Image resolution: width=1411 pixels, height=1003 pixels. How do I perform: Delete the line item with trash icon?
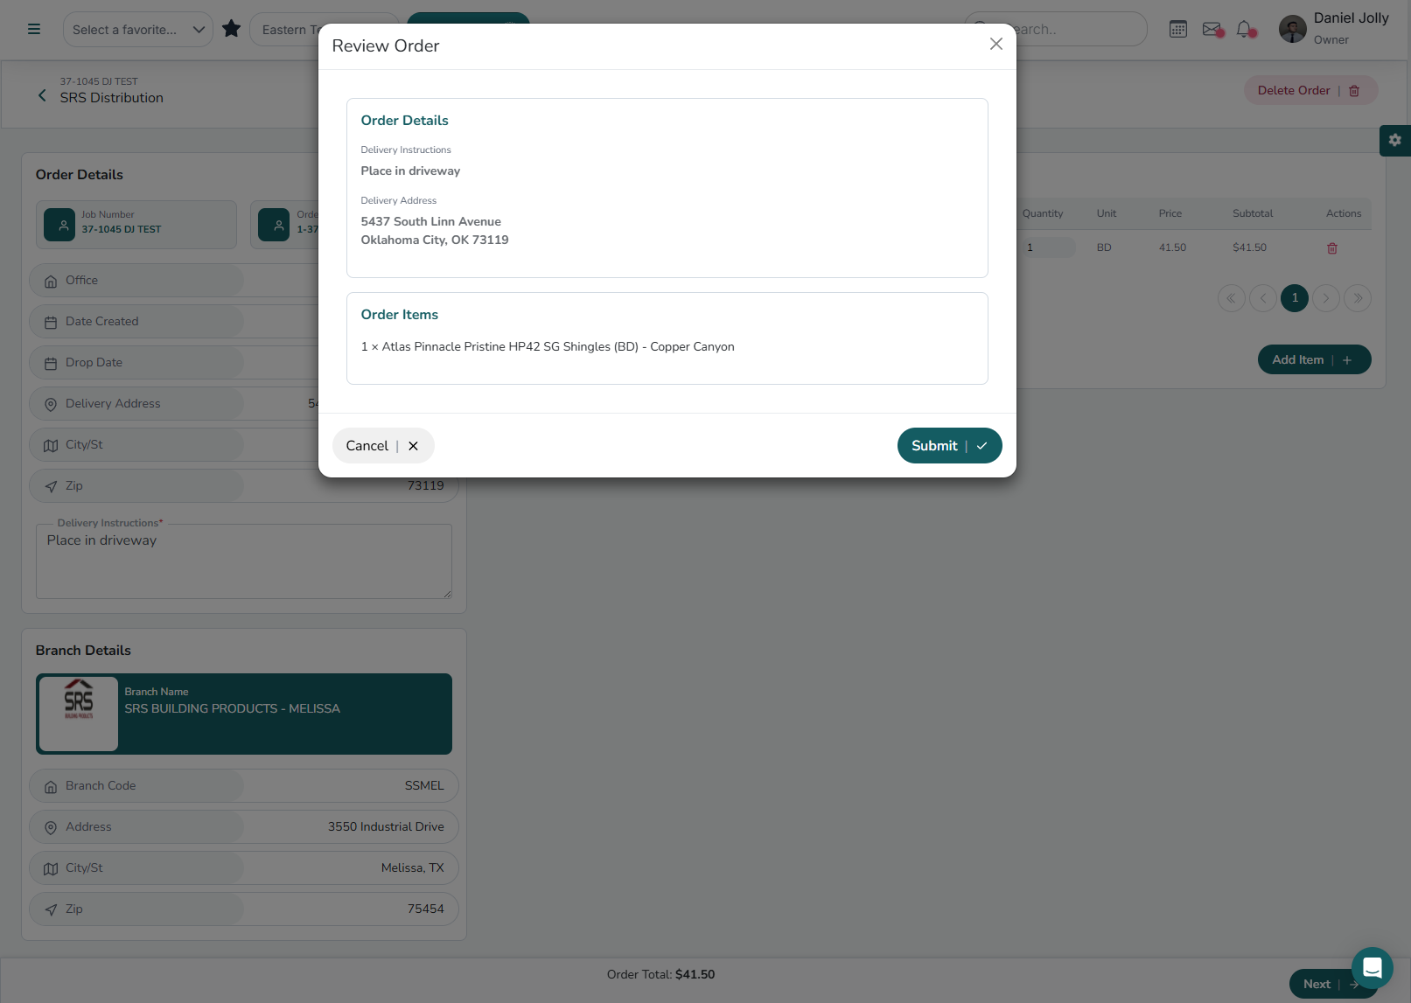(1332, 248)
